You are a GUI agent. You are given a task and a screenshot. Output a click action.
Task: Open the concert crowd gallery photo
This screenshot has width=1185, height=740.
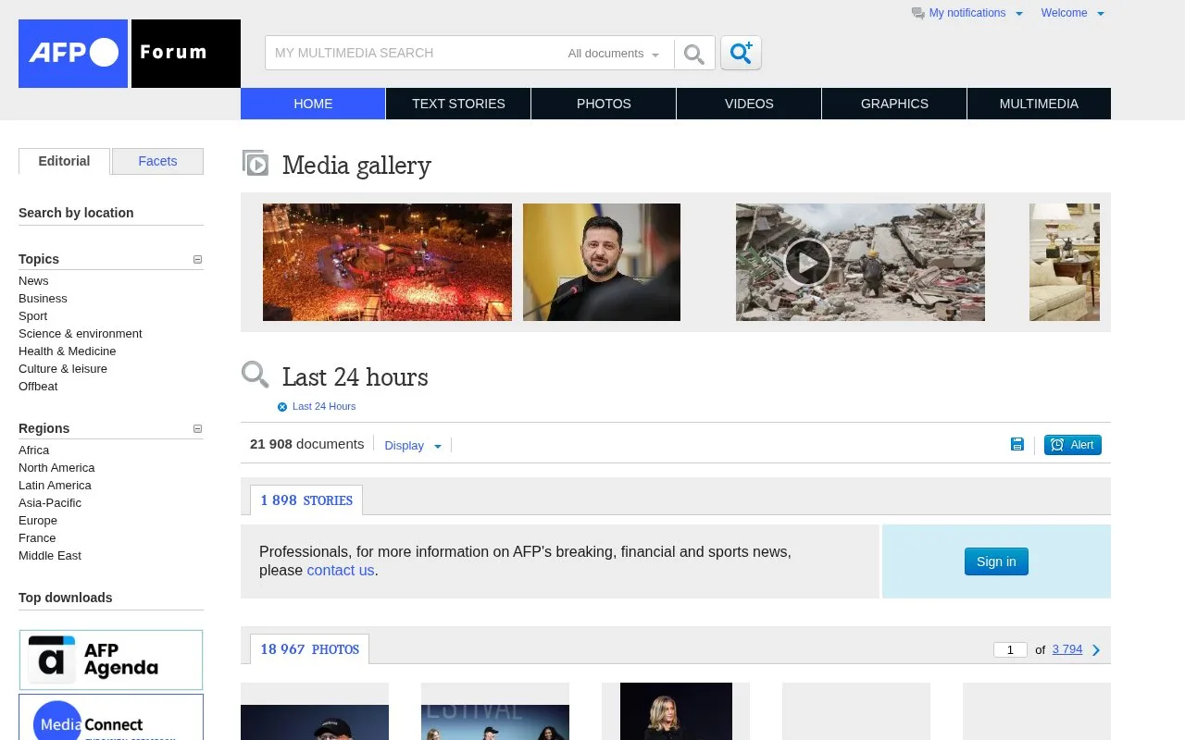coord(387,263)
